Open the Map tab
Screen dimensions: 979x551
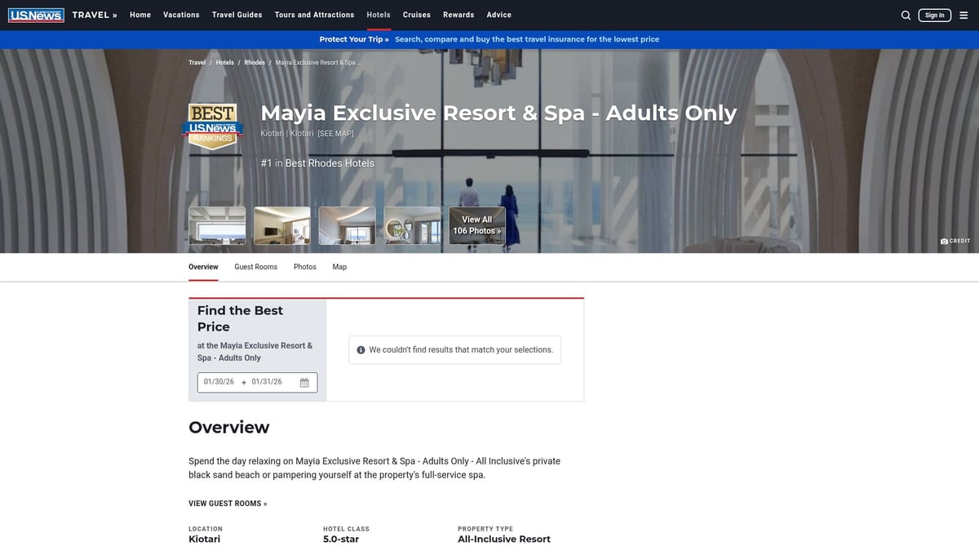pos(339,267)
